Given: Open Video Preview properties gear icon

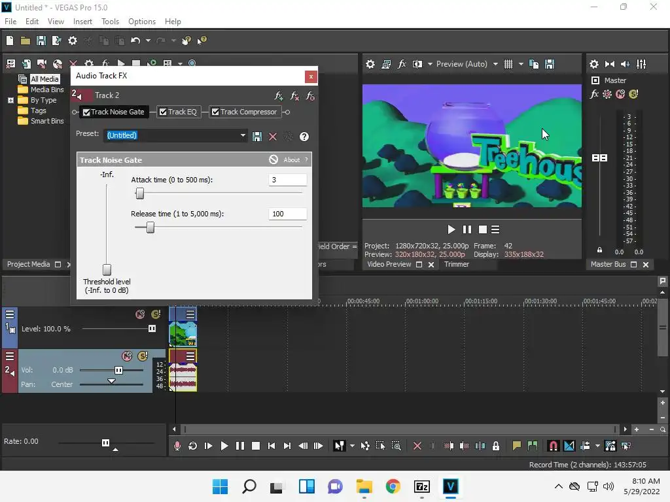Looking at the screenshot, I should click(x=370, y=65).
